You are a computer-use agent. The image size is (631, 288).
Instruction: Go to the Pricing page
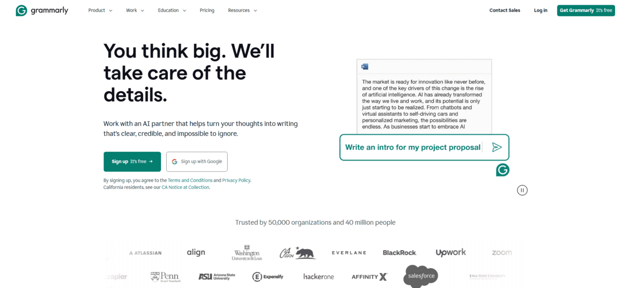click(207, 11)
